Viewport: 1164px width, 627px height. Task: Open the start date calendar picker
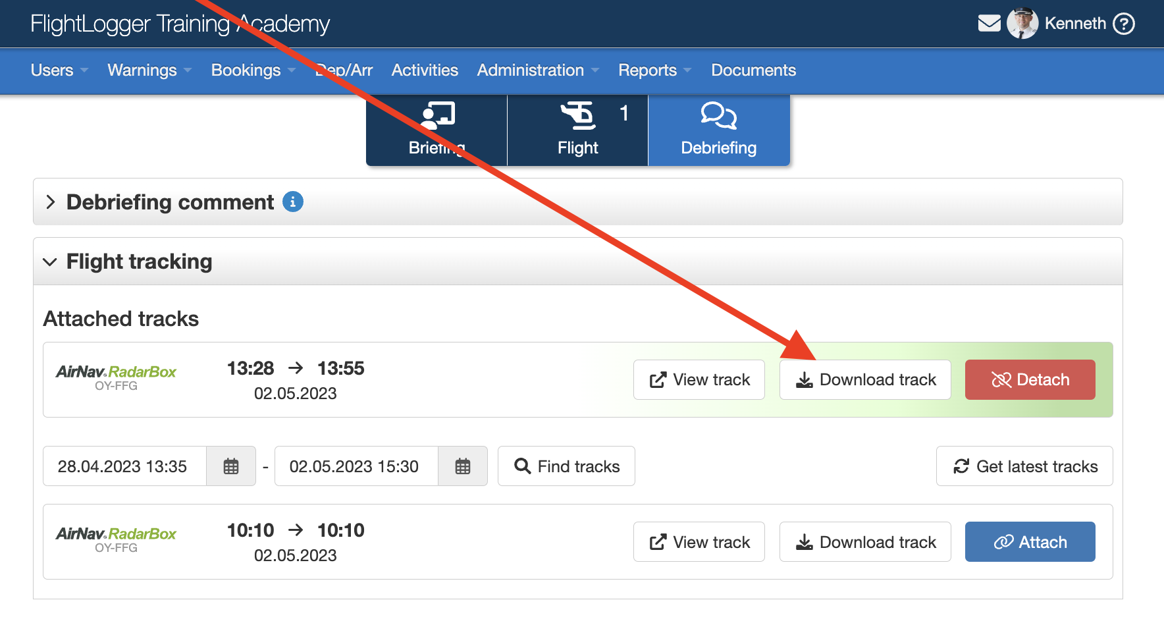pos(231,466)
